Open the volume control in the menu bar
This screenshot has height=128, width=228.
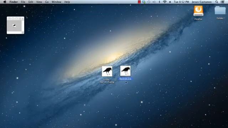click(154, 2)
